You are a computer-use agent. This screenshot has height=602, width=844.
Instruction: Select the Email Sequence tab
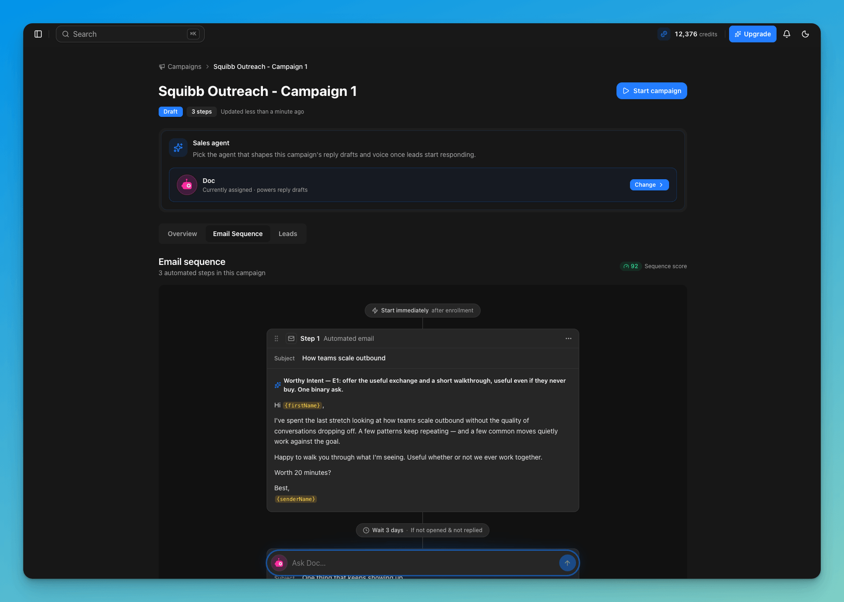click(x=238, y=234)
